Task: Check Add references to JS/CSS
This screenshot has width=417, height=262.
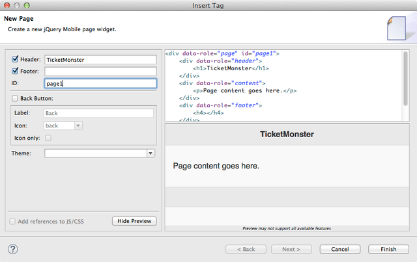Action: [13, 221]
